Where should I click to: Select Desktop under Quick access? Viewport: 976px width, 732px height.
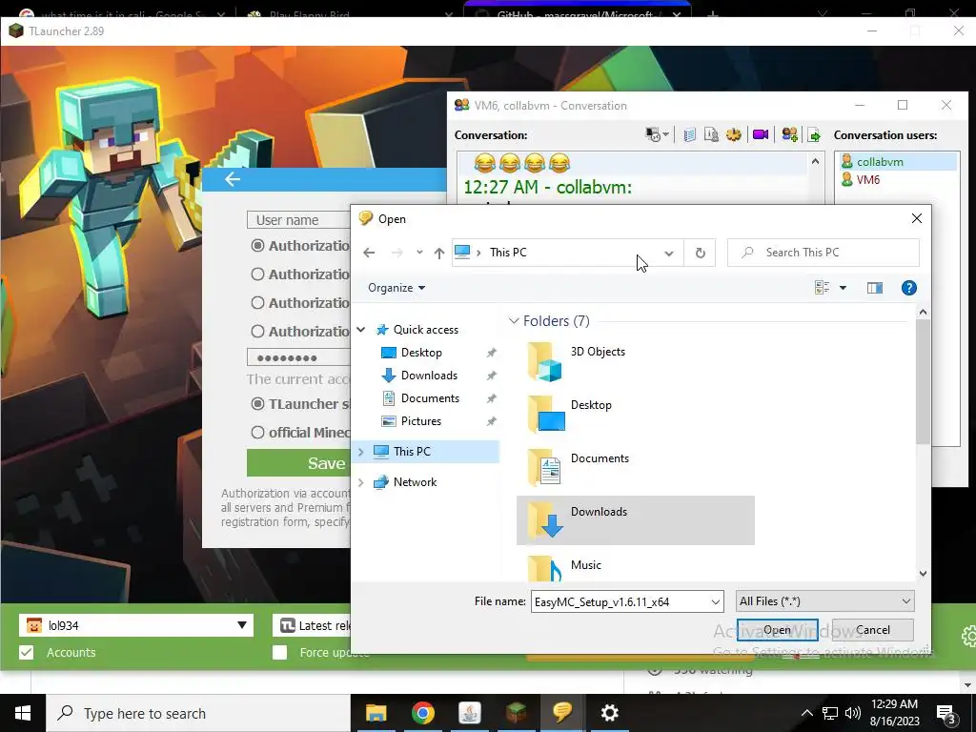point(421,353)
